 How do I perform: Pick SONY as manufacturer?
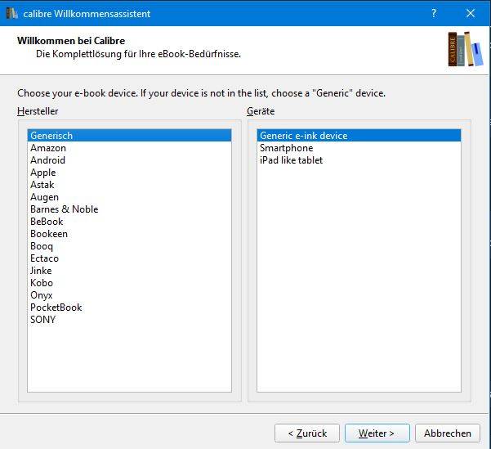129,320
